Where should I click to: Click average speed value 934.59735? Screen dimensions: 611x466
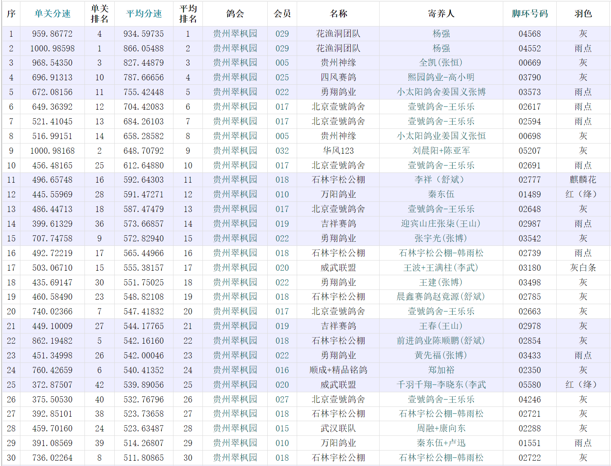[x=144, y=34]
